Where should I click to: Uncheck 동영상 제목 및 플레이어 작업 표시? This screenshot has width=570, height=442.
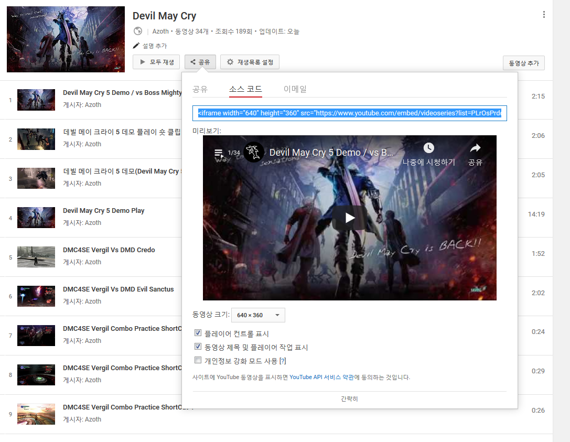tap(198, 347)
